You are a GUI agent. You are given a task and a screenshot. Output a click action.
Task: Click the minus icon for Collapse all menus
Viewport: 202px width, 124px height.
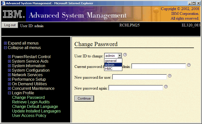tap(5, 48)
